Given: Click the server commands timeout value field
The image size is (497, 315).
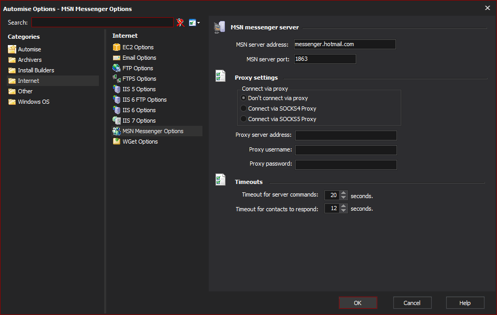Looking at the screenshot, I should (332, 195).
